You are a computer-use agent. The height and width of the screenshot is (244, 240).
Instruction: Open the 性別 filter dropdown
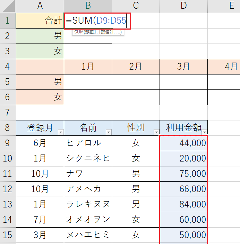[x=156, y=132]
